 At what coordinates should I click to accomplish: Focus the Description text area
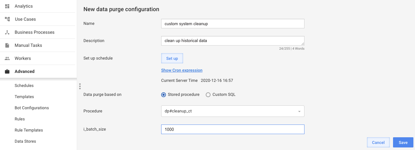pyautogui.click(x=233, y=41)
